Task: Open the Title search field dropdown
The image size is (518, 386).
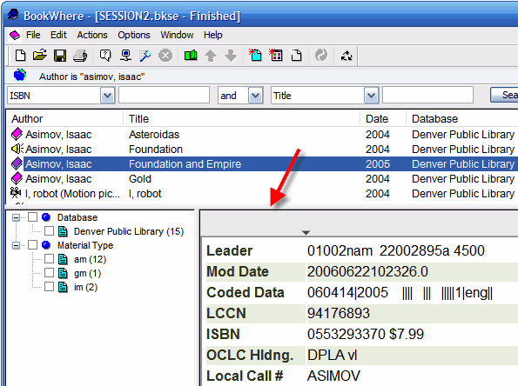Action: 371,96
